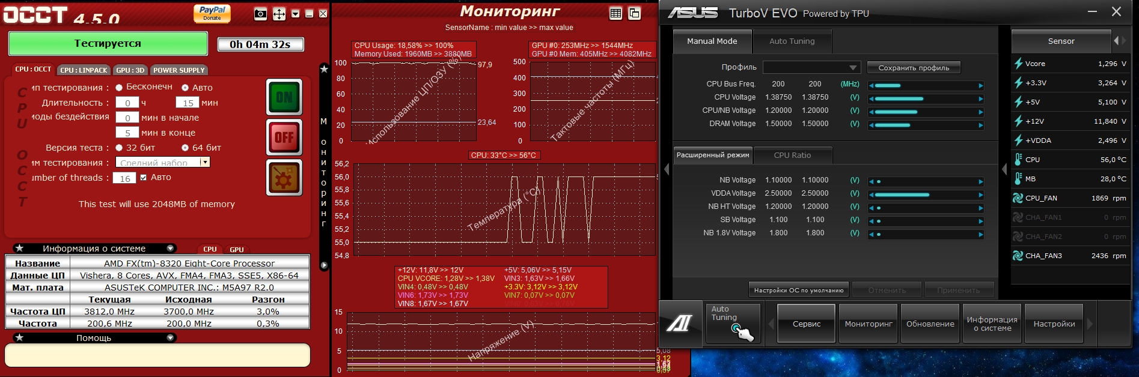The image size is (1139, 377).
Task: Edit the duration minutes field
Action: tap(188, 103)
